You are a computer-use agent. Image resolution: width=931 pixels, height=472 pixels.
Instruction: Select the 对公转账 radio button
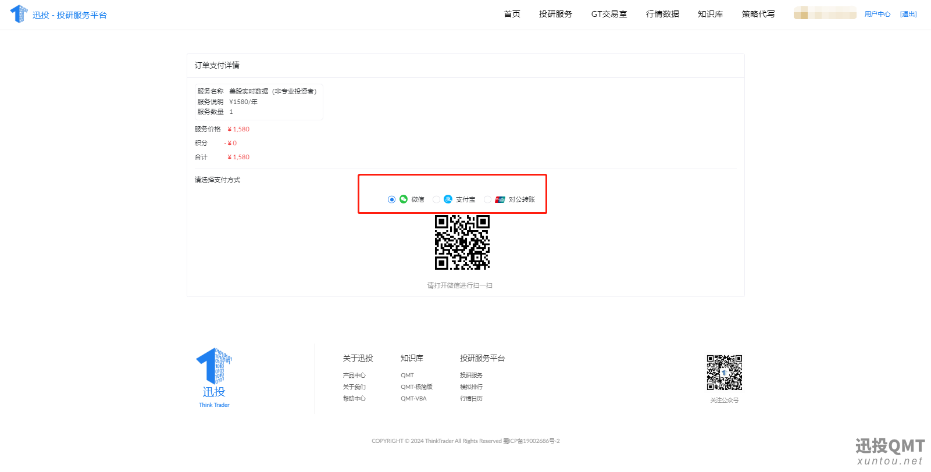click(x=487, y=199)
